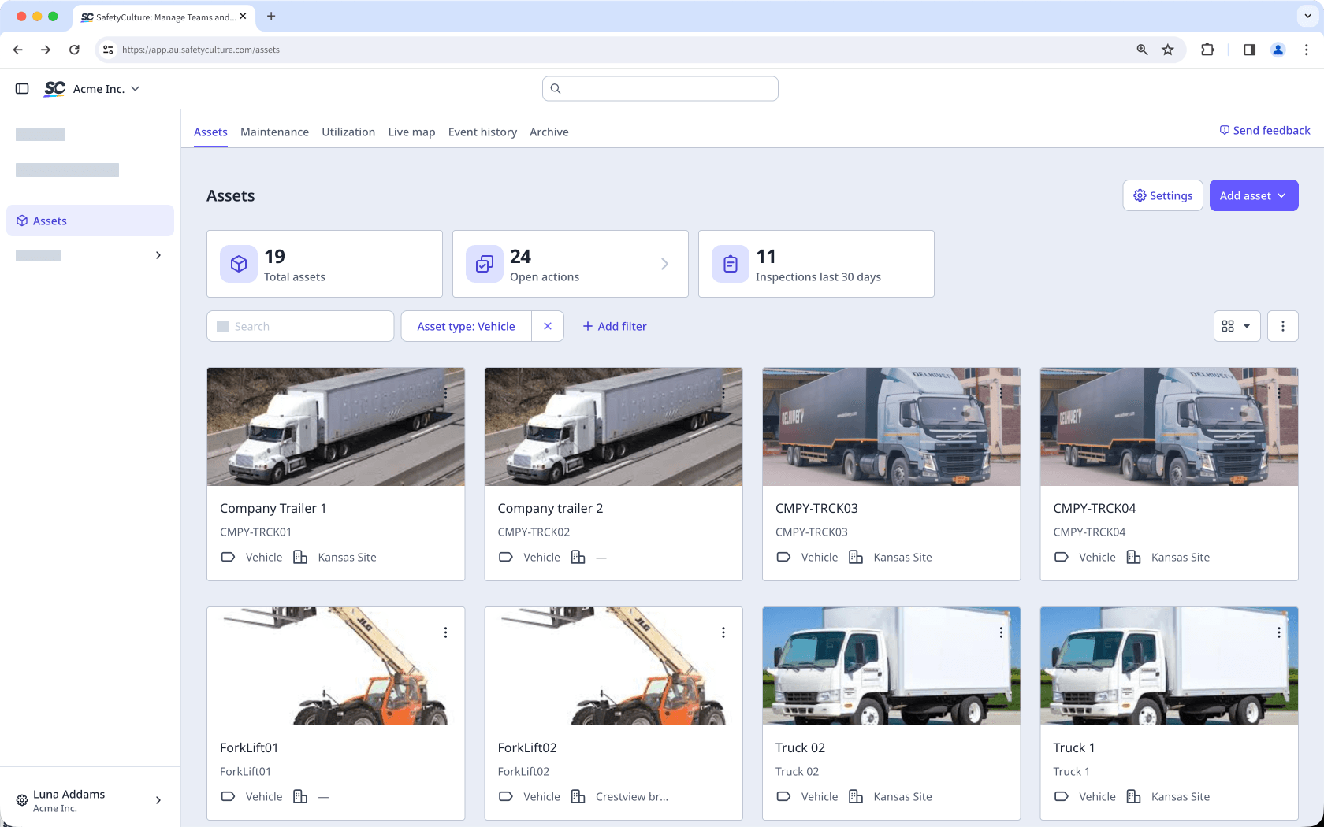Viewport: 1324px width, 827px height.
Task: Open the Event history tab
Action: click(x=482, y=132)
